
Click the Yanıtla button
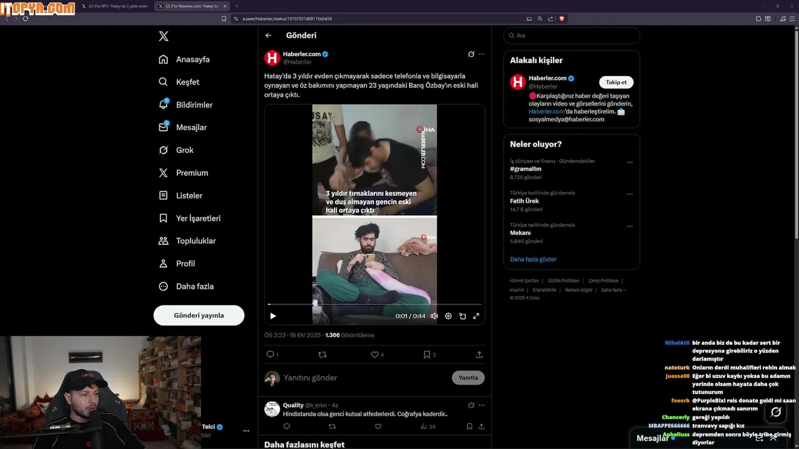(468, 378)
